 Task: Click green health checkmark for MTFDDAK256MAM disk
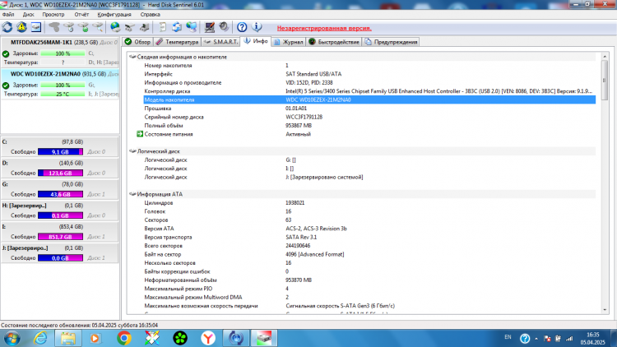[6, 54]
